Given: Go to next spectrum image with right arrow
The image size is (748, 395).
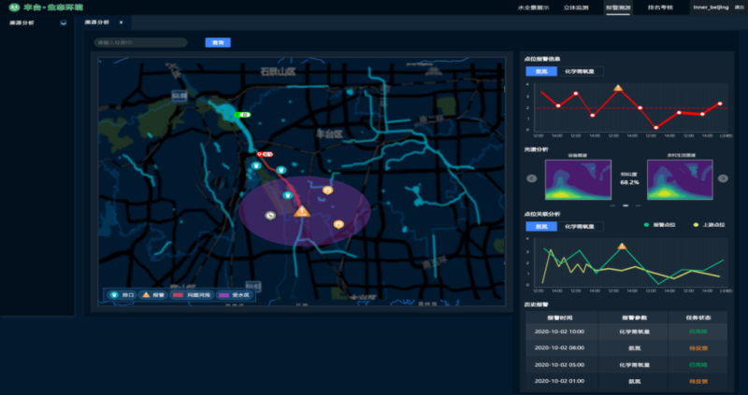Looking at the screenshot, I should (724, 178).
